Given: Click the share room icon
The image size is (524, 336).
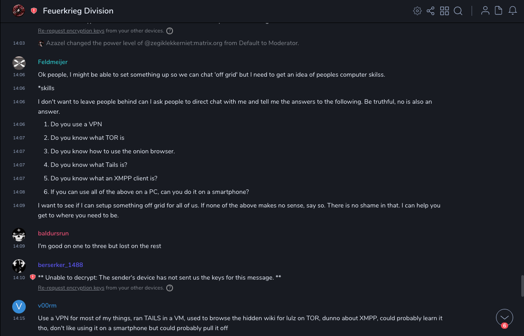Looking at the screenshot, I should pos(430,11).
